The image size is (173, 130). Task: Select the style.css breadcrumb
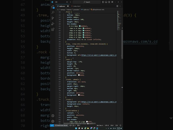click(86, 10)
